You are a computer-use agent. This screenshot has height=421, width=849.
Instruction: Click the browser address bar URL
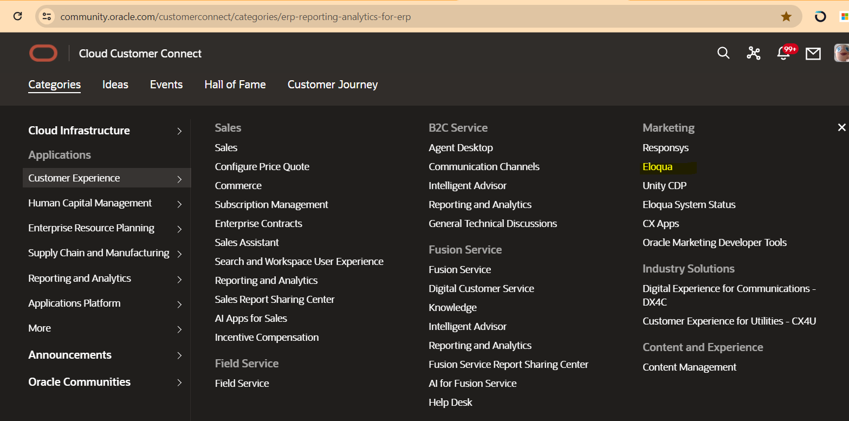click(236, 17)
